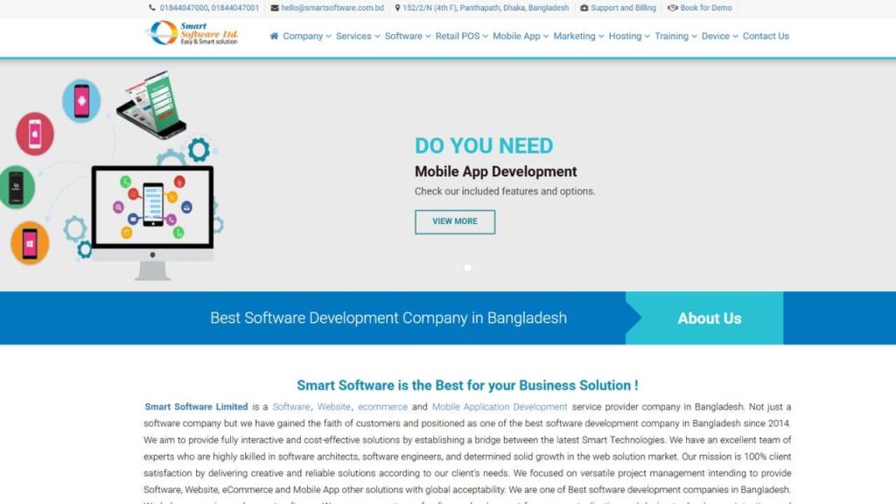896x504 pixels.
Task: Open the Panthapath, Dhaka address link
Action: [486, 8]
